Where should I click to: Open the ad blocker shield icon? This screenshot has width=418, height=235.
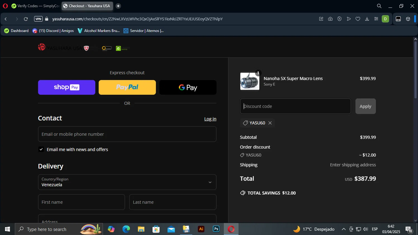(x=339, y=19)
